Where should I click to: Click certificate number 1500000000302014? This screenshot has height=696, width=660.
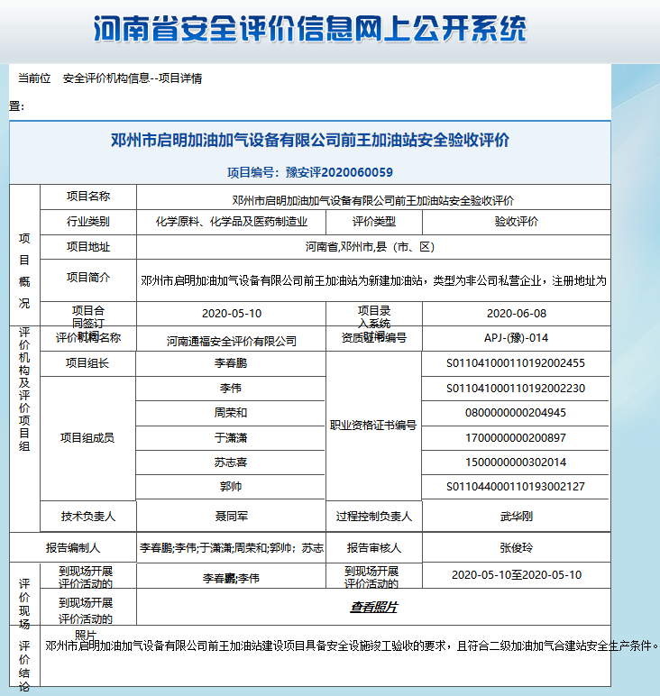click(x=516, y=462)
